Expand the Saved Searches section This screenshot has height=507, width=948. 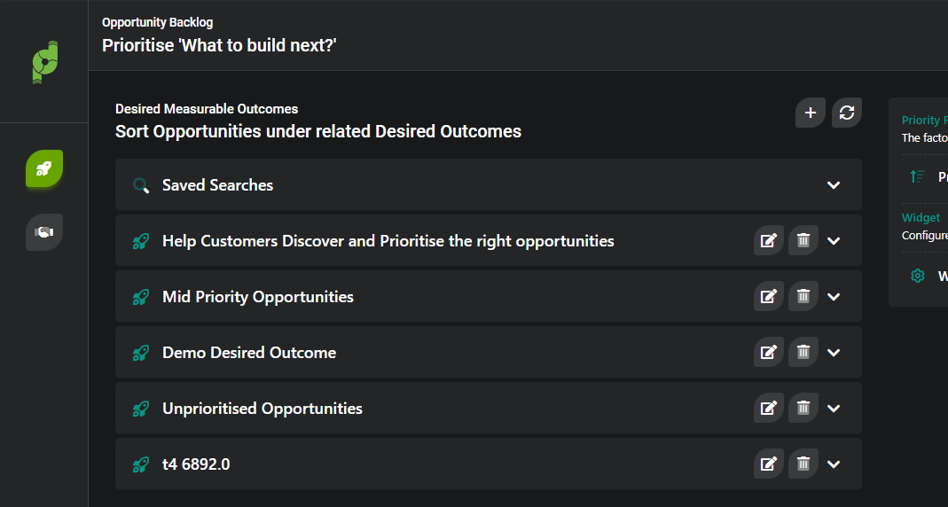tap(834, 185)
